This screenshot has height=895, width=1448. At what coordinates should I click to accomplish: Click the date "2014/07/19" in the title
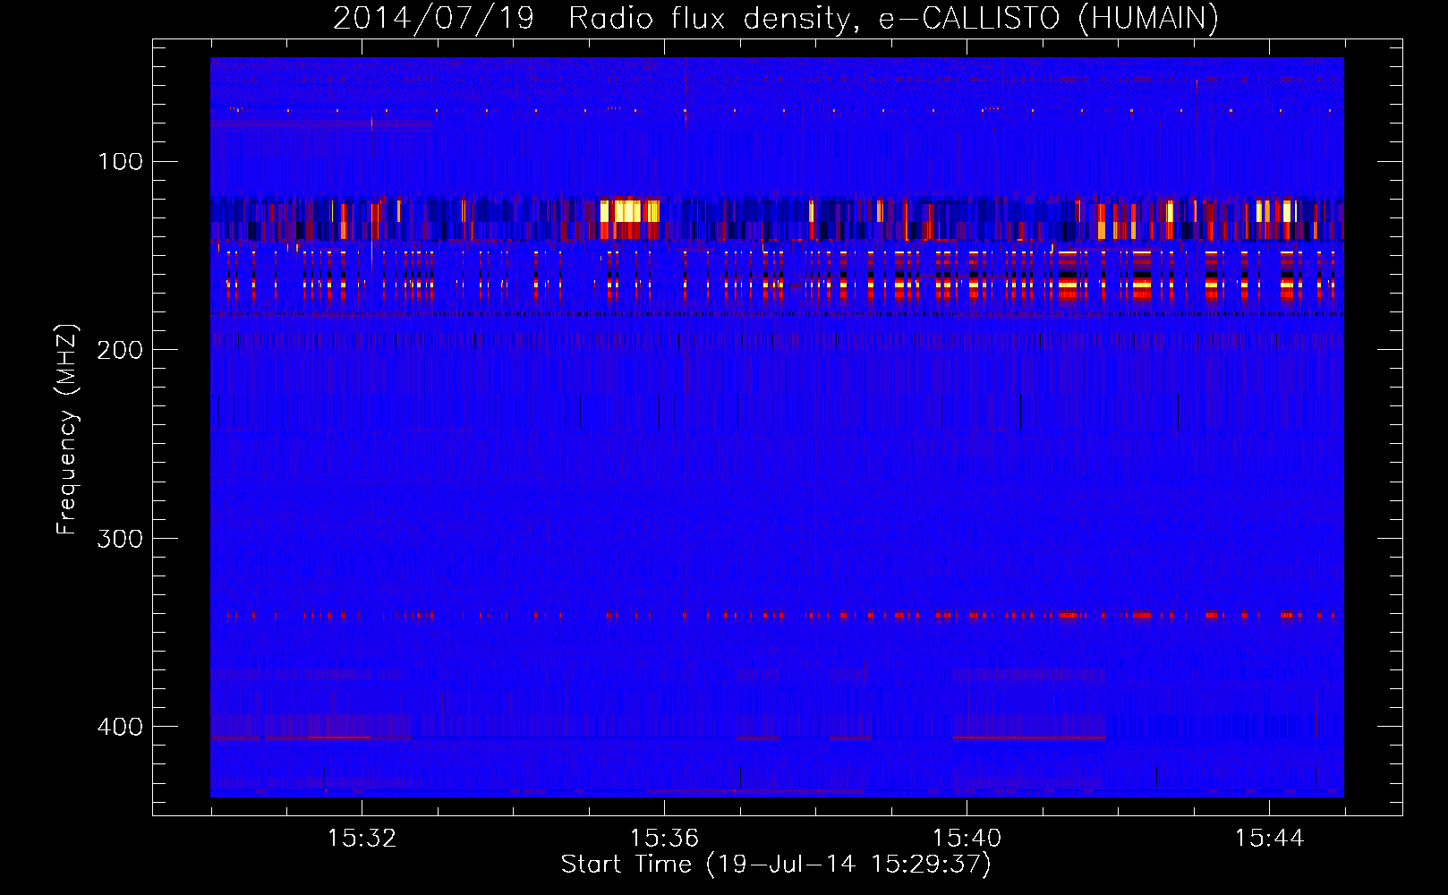pos(433,18)
